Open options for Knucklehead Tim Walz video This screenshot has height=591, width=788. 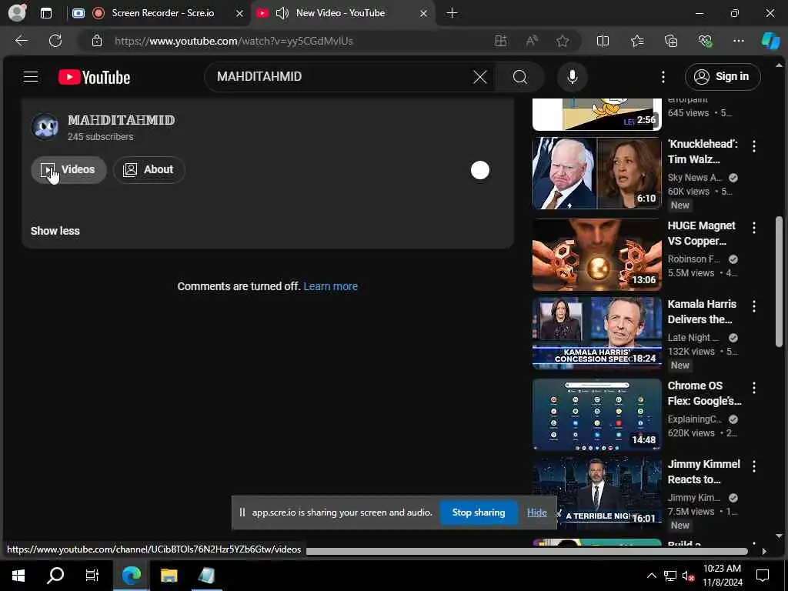754,146
